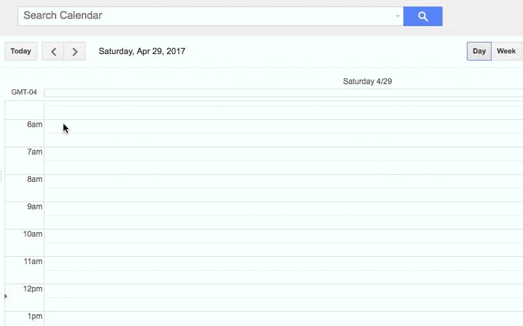Screen dimensions: 523x326
Task: Switch to Week view
Action: coord(506,52)
